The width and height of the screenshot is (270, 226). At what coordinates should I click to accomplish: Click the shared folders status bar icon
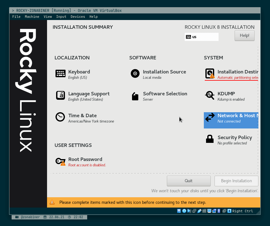click(x=204, y=211)
